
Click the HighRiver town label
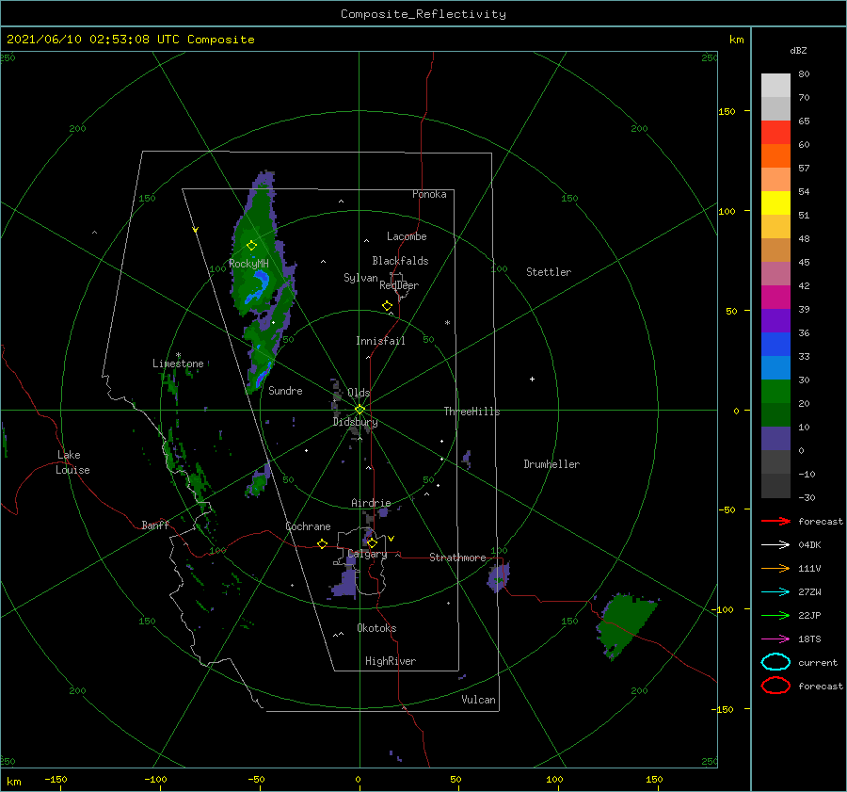point(391,661)
